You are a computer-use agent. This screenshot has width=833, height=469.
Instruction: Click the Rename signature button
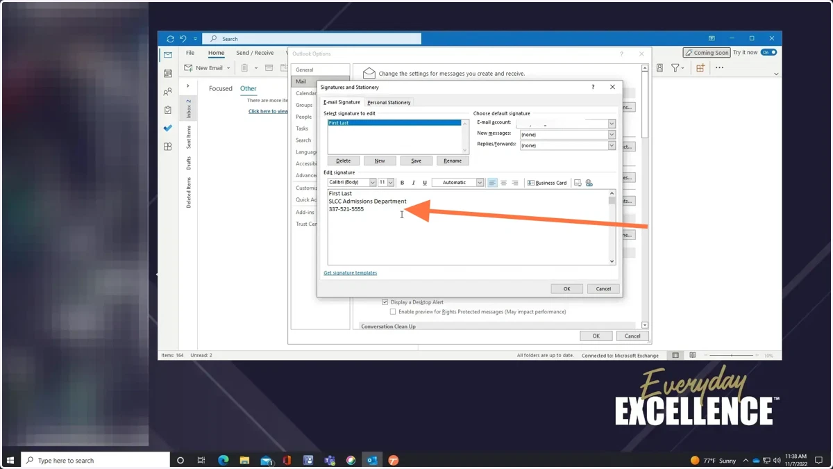(x=453, y=161)
